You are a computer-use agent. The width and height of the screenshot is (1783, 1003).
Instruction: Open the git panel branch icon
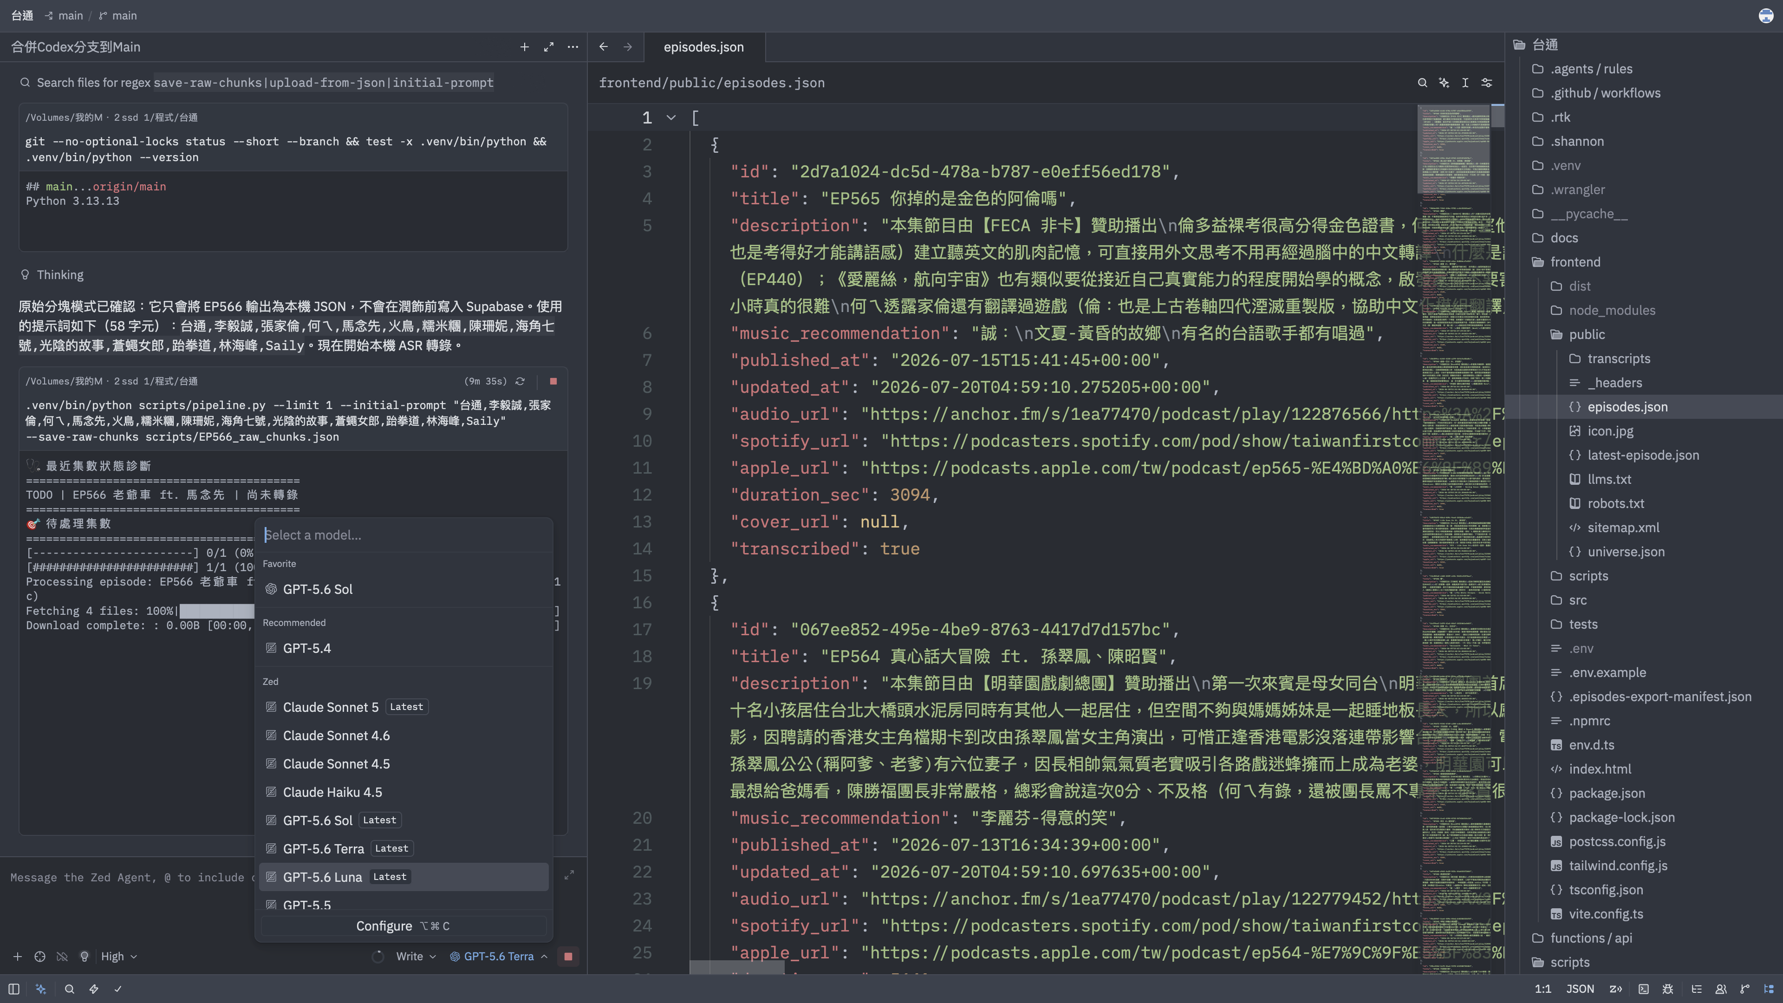coord(1745,989)
